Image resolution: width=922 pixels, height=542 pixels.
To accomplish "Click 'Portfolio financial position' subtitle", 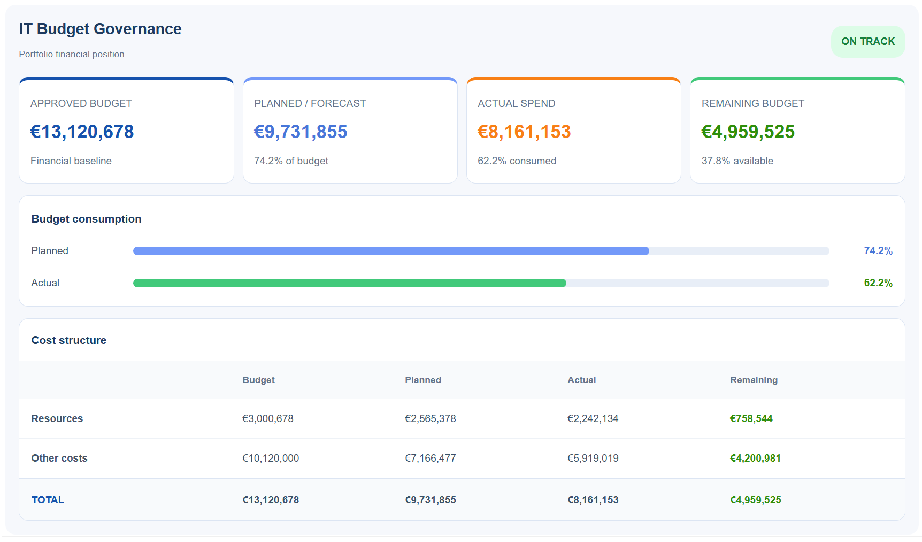I will [72, 54].
